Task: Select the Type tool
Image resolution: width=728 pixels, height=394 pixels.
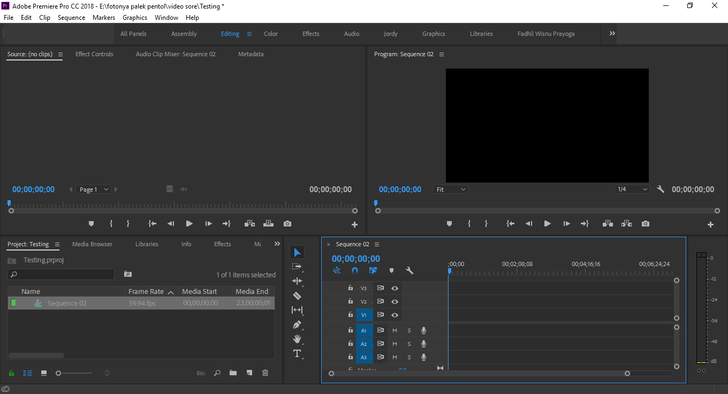Action: [x=297, y=353]
